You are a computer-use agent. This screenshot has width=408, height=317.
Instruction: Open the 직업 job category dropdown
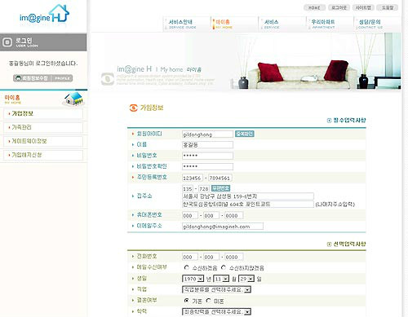216,289
